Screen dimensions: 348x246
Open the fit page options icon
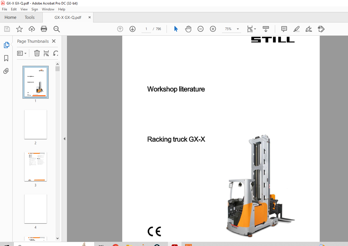[x=250, y=29]
